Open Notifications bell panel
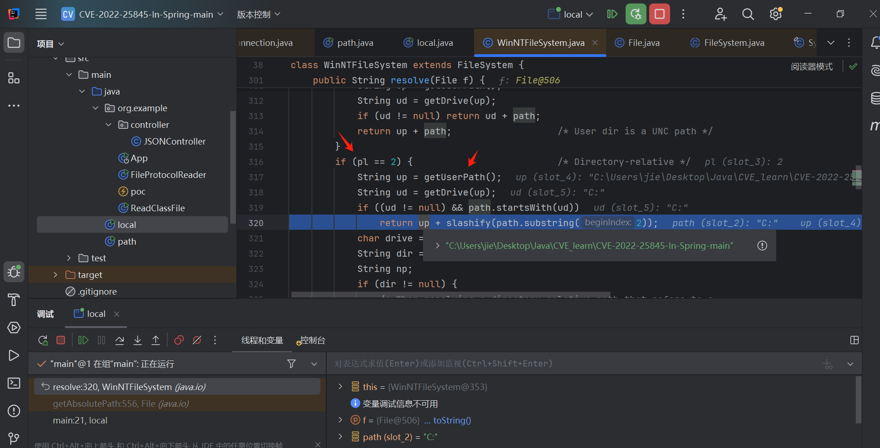Image resolution: width=880 pixels, height=448 pixels. click(x=875, y=43)
